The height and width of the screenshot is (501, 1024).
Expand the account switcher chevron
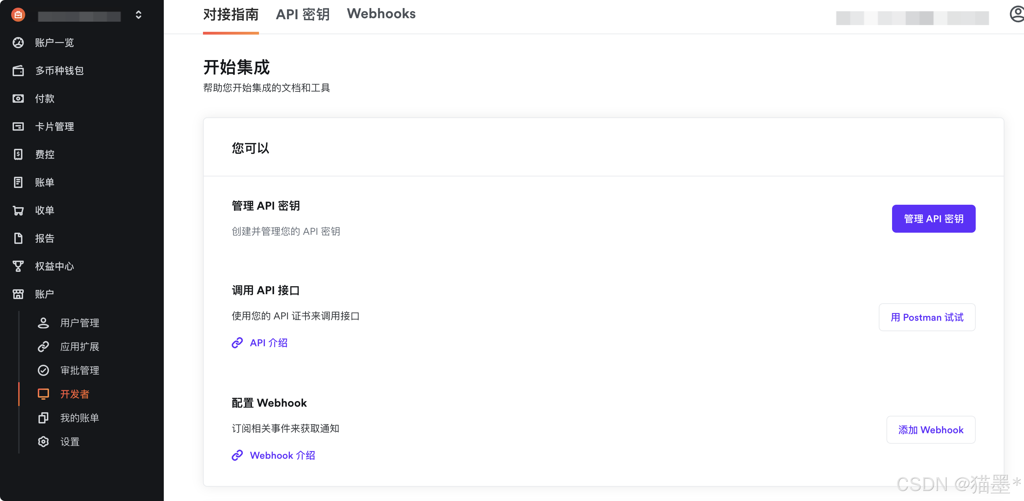pyautogui.click(x=138, y=15)
